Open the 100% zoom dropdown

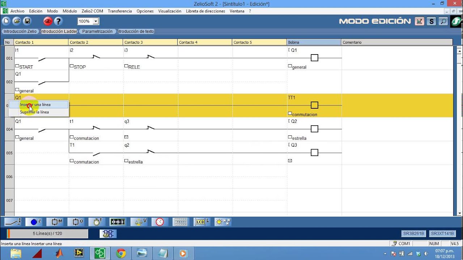pyautogui.click(x=96, y=21)
